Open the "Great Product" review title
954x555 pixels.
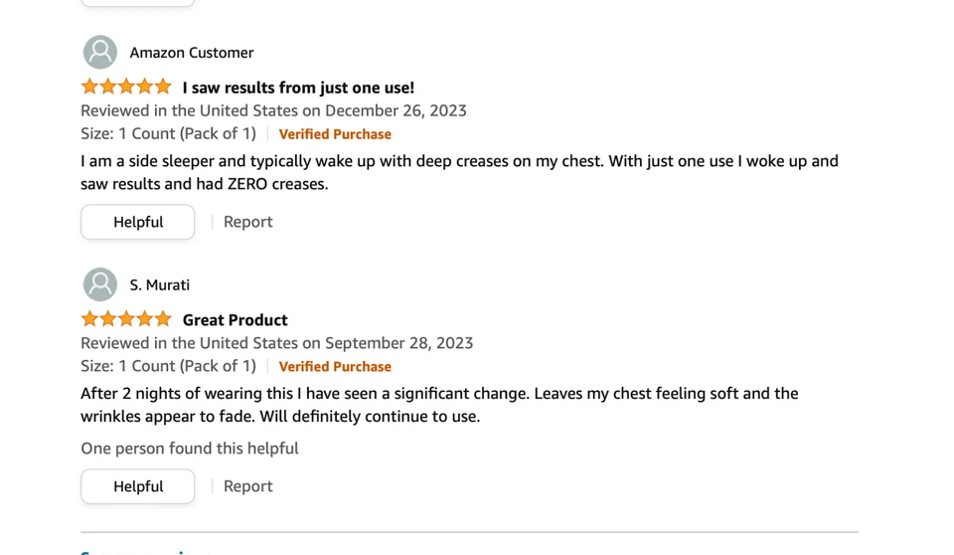click(236, 320)
